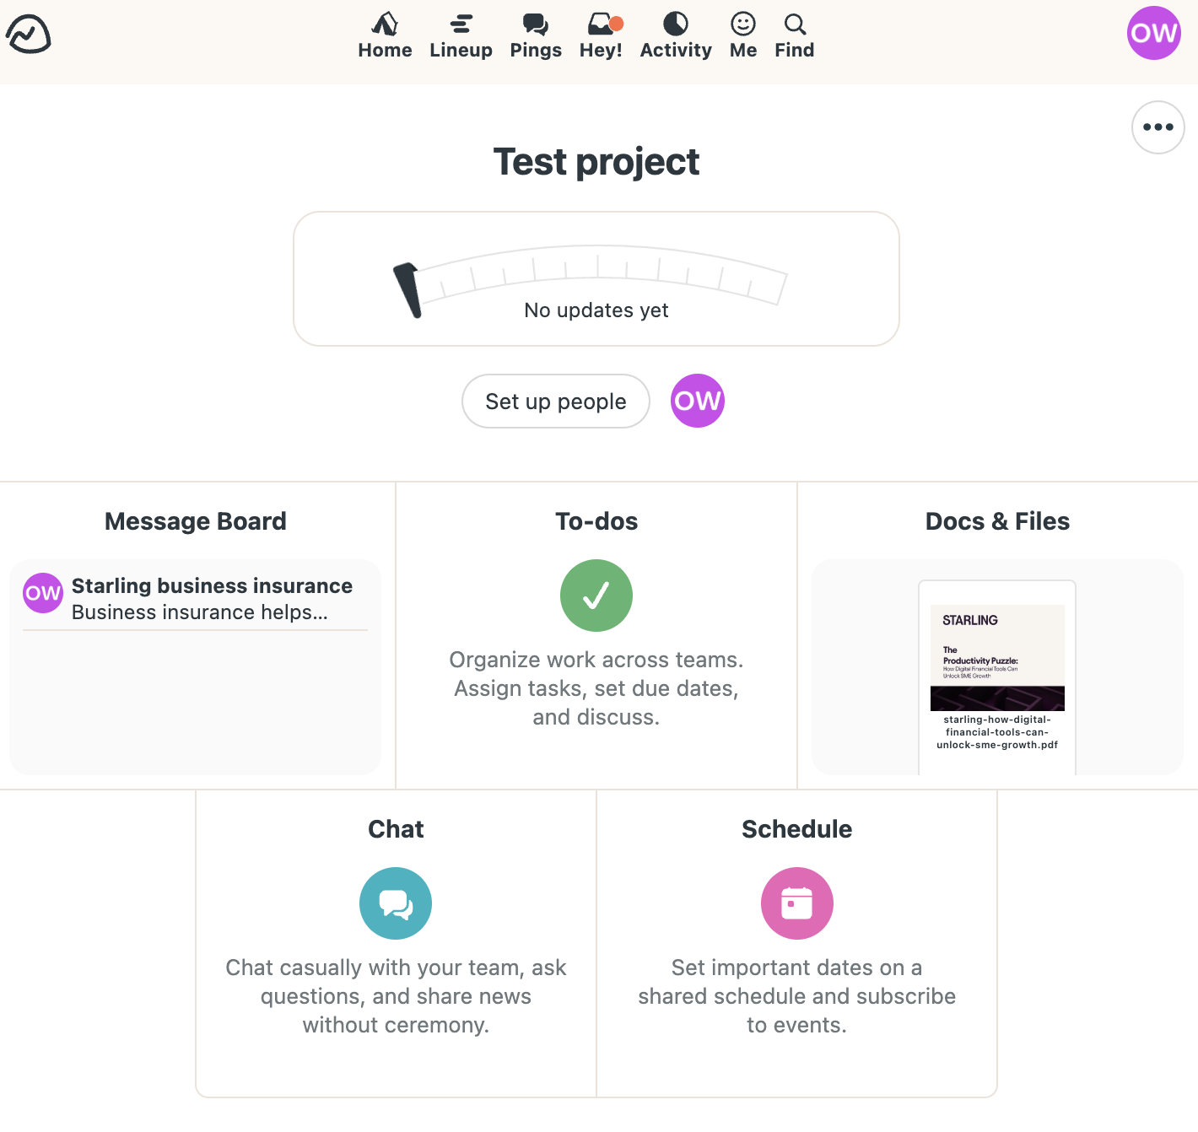Click the OW avatar beside Set up people
Image resolution: width=1198 pixels, height=1132 pixels.
pos(697,401)
